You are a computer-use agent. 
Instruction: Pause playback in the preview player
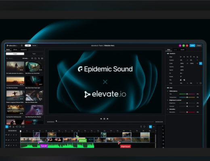(x=104, y=119)
